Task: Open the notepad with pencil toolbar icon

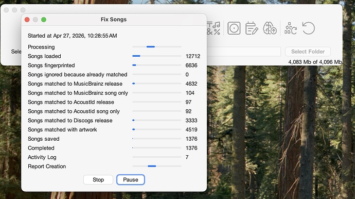Action: click(252, 28)
